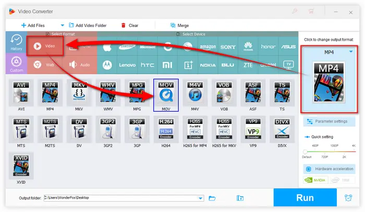Pick the WMV format icon
365x212 pixels.
108,93
